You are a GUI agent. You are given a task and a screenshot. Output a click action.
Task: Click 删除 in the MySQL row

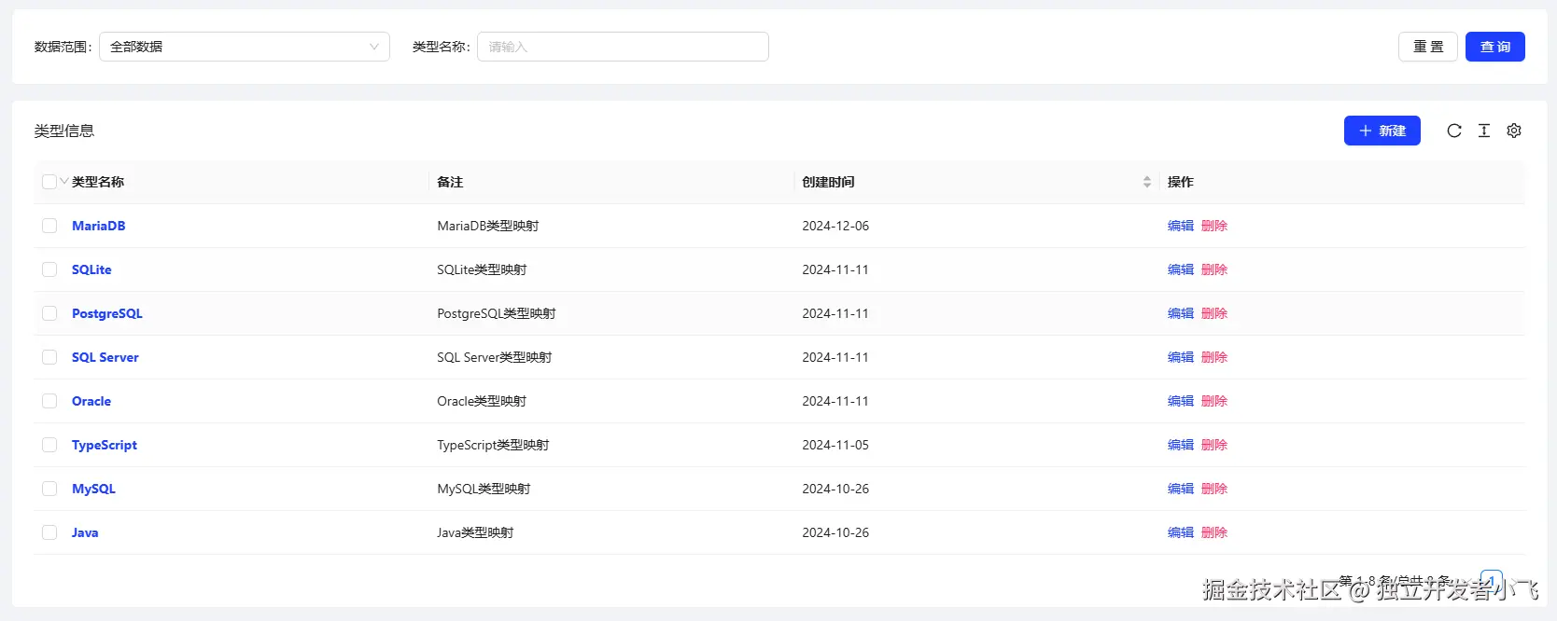pyautogui.click(x=1214, y=489)
